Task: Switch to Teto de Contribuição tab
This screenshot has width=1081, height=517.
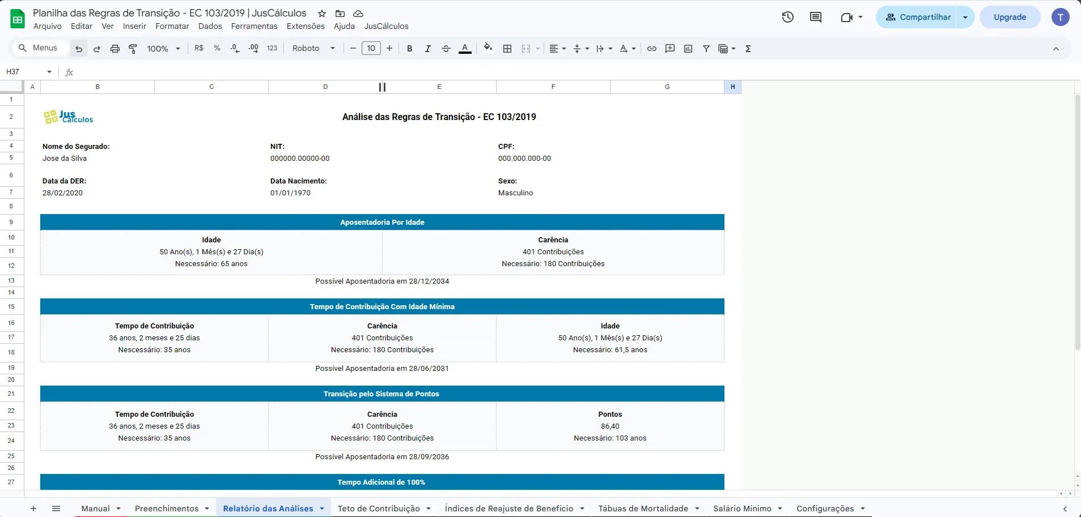Action: pyautogui.click(x=379, y=509)
